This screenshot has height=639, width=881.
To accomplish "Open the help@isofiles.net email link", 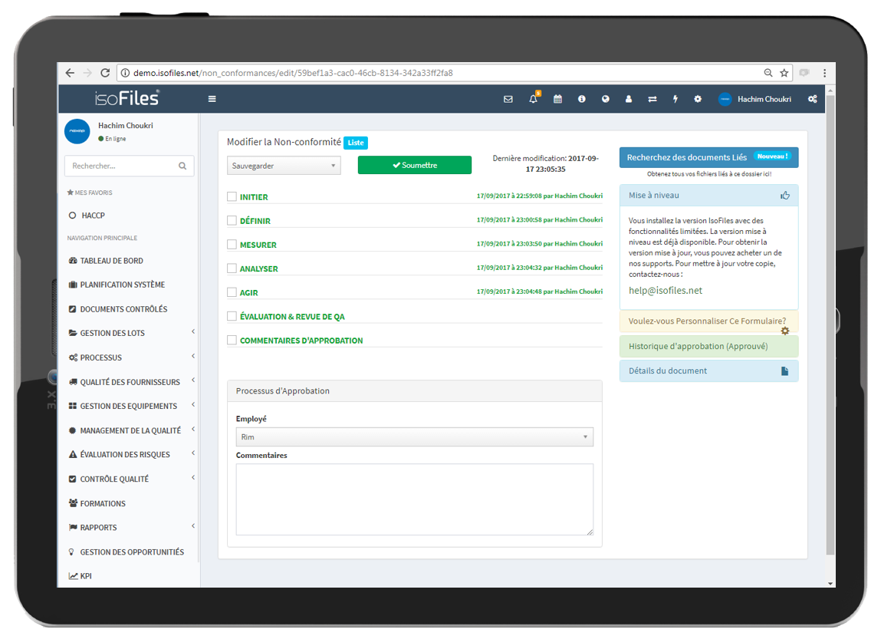I will click(x=666, y=291).
